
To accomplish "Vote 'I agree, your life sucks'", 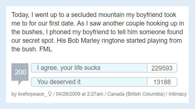I will click(x=89, y=68).
